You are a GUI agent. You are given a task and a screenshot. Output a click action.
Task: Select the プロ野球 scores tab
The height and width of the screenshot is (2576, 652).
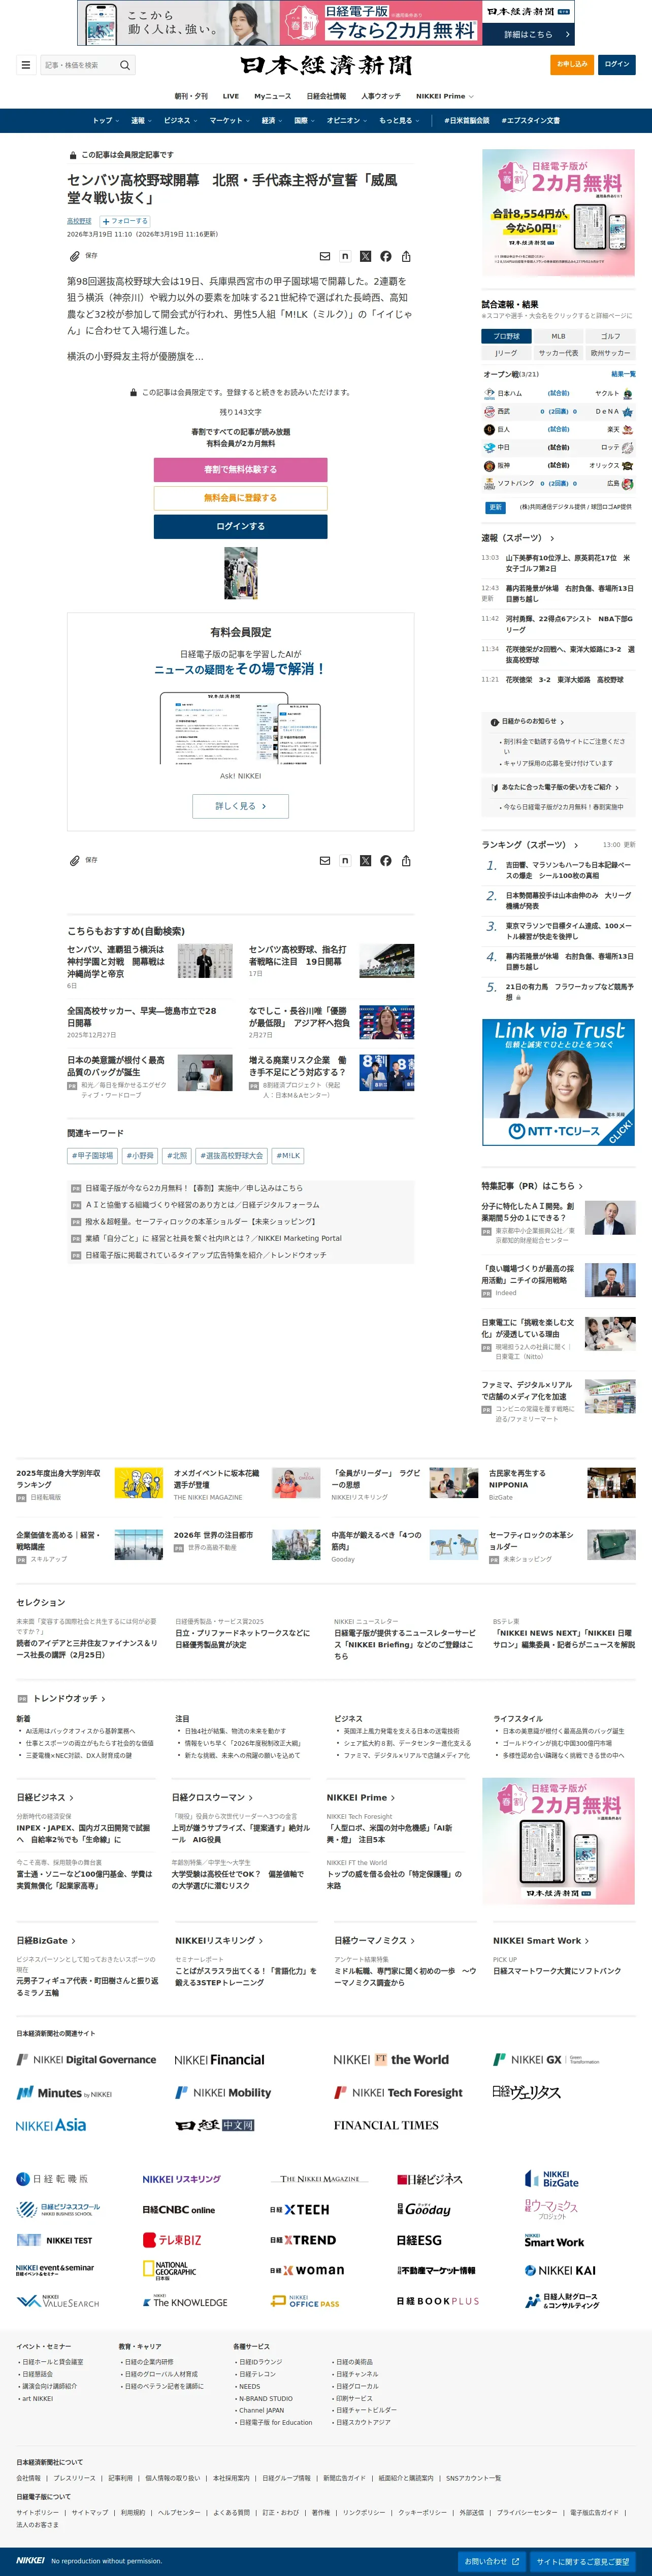pyautogui.click(x=506, y=336)
